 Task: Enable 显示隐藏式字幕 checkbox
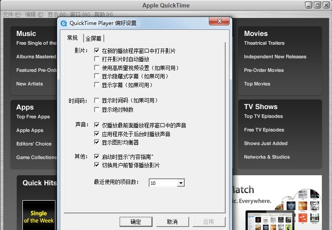click(97, 76)
